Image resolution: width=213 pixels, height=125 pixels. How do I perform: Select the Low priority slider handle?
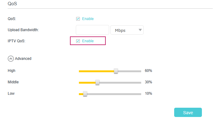pos(85,94)
